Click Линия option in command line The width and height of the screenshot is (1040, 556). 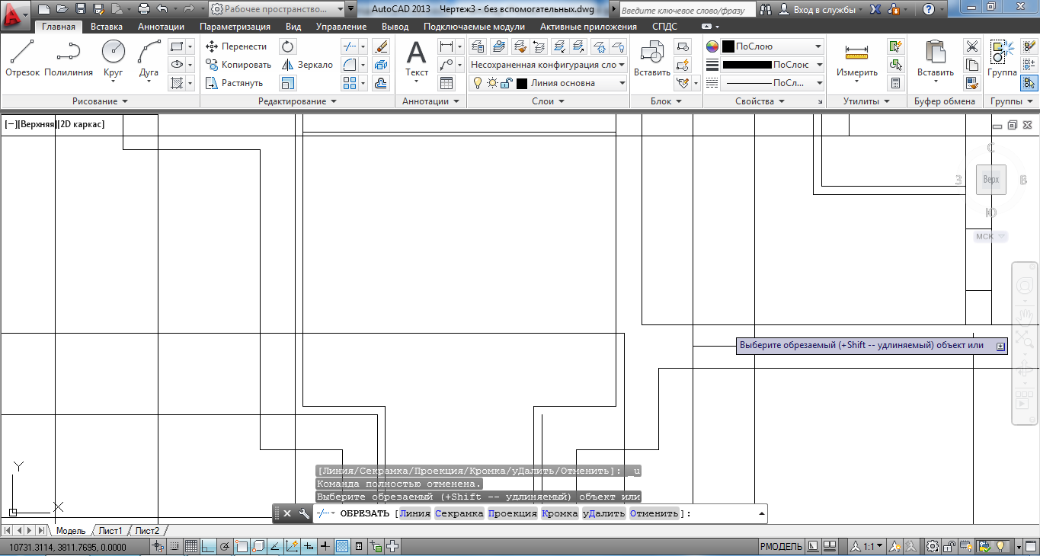tap(414, 513)
